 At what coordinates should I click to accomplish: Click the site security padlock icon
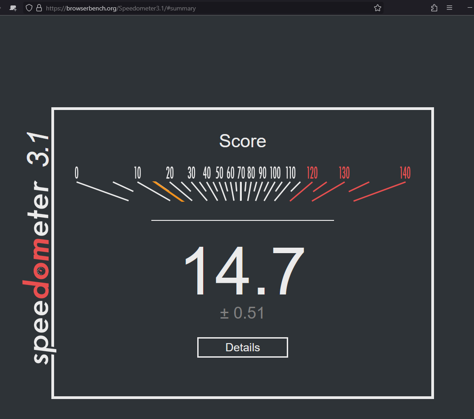pos(39,8)
